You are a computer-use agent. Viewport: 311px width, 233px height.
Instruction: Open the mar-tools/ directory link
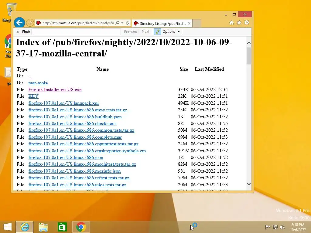38,83
